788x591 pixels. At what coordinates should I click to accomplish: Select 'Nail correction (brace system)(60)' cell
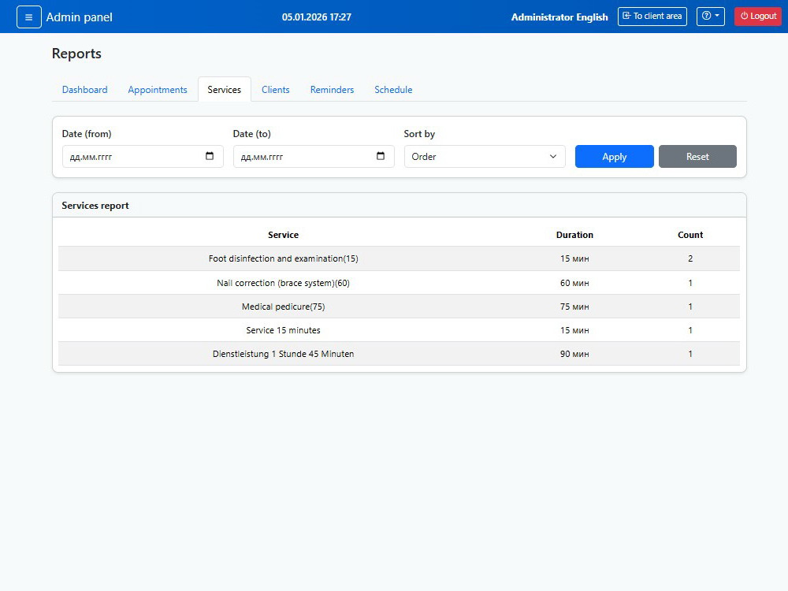click(x=283, y=283)
